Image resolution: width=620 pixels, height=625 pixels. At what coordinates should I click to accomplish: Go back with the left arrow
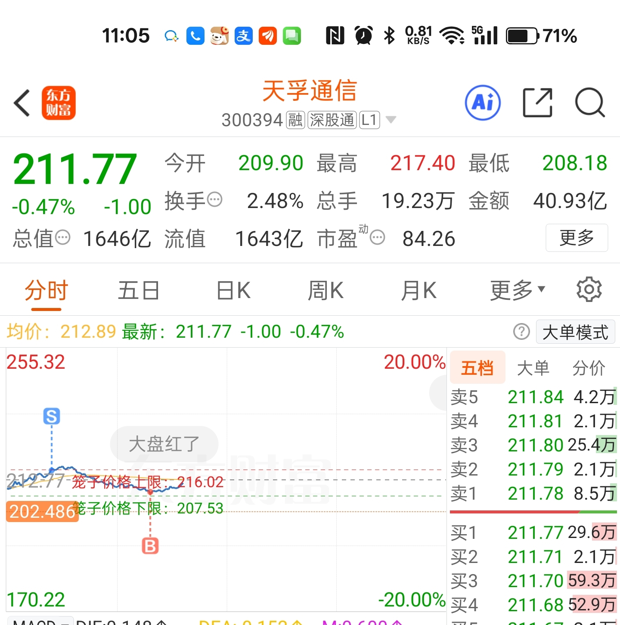coord(22,103)
